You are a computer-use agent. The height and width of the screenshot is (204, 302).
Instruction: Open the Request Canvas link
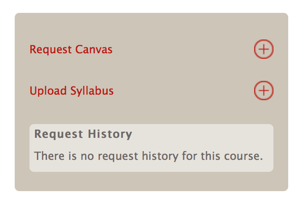click(71, 50)
